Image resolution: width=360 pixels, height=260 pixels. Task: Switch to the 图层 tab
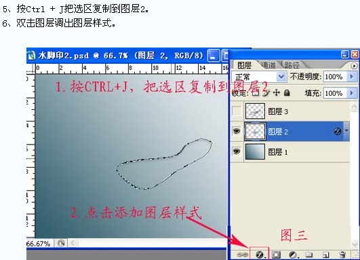[244, 65]
